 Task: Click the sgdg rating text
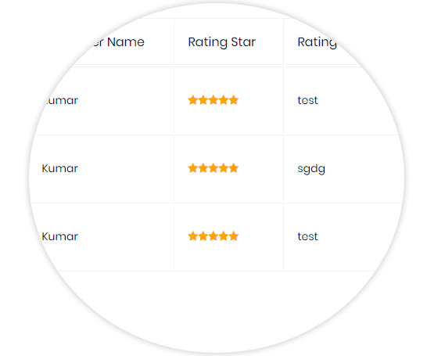(311, 169)
